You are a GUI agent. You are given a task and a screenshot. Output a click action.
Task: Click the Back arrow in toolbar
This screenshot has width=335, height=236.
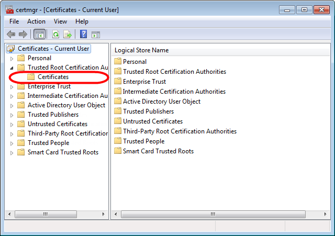click(11, 35)
